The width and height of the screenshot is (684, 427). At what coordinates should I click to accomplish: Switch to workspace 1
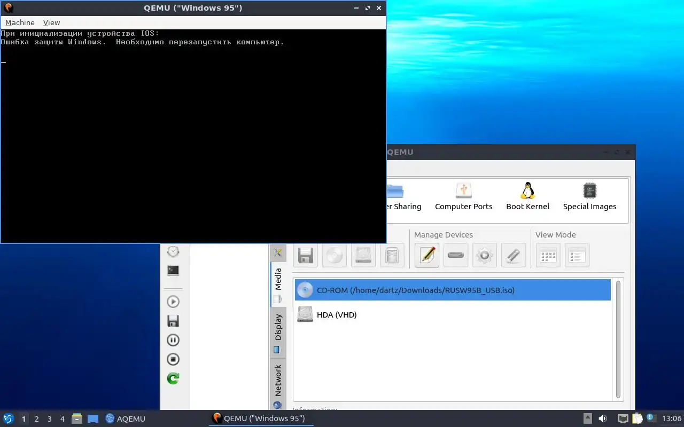pyautogui.click(x=24, y=419)
